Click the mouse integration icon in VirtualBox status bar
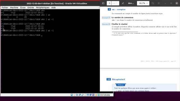180x101 pixels. coord(96,95)
